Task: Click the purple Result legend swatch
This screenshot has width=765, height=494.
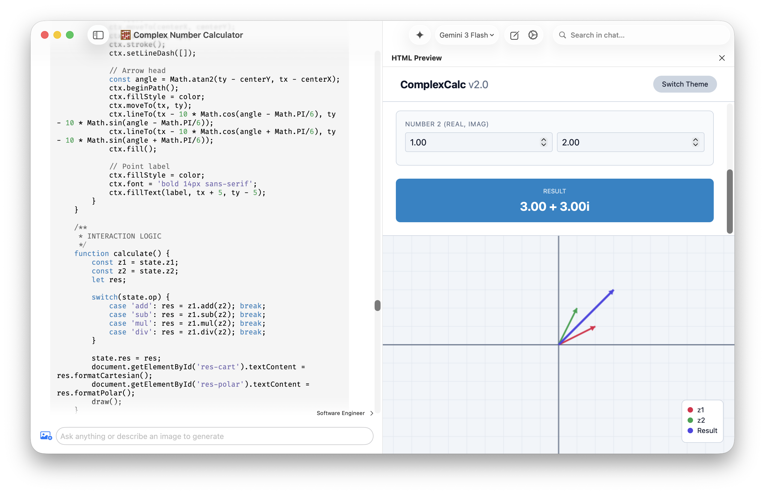Action: pyautogui.click(x=690, y=431)
